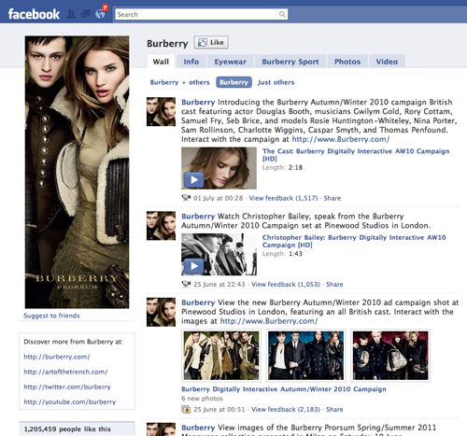467x436 pixels.
Task: Open the Photos tab
Action: 347,62
